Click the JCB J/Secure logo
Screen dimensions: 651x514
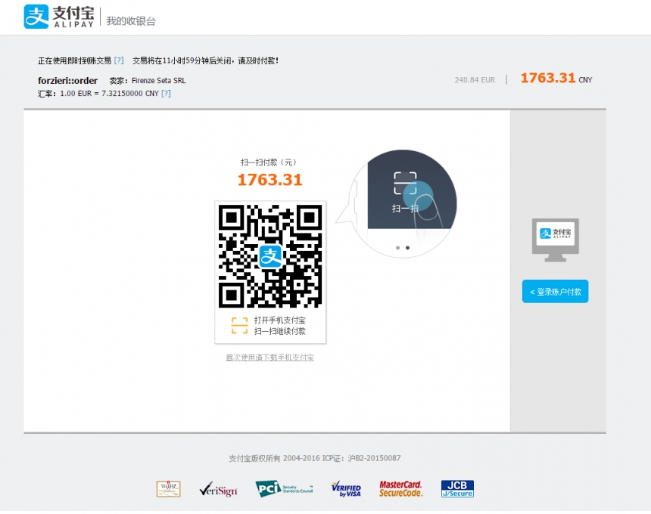pyautogui.click(x=457, y=489)
